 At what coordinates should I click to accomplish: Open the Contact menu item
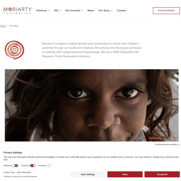click(x=121, y=10)
